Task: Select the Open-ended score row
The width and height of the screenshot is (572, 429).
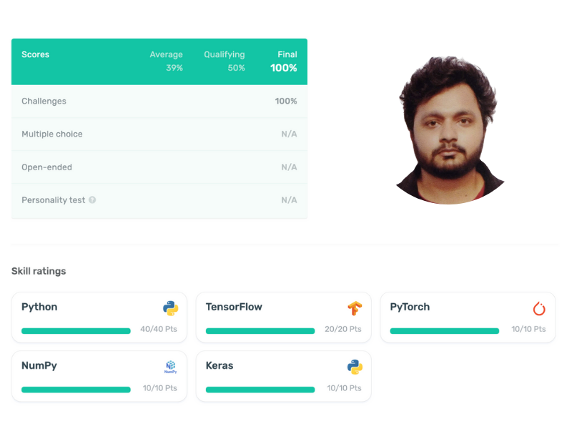Action: (159, 167)
